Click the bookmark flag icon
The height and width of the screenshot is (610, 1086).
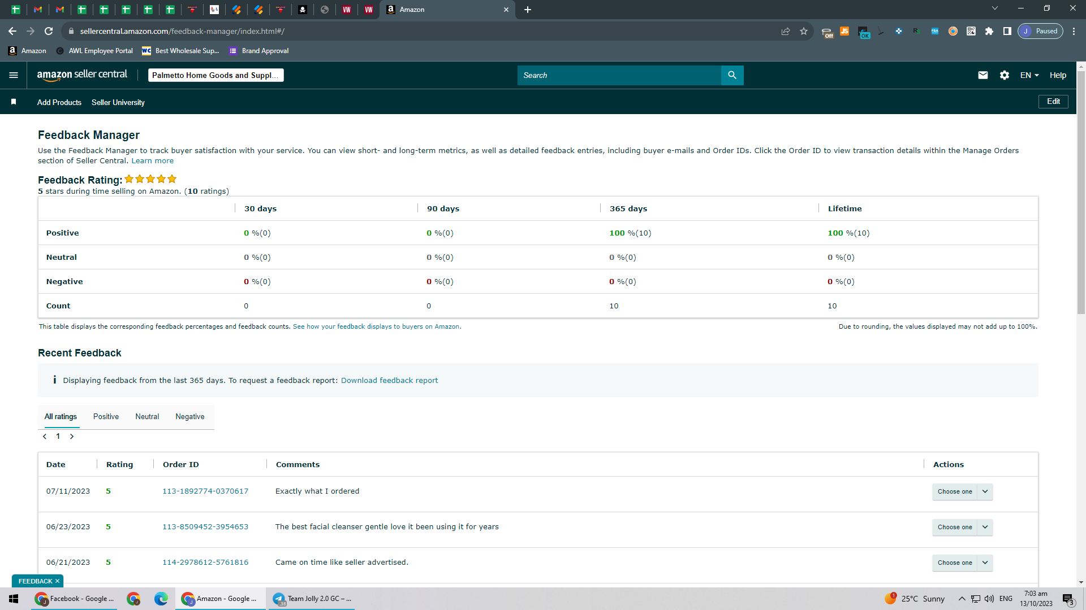pos(14,102)
